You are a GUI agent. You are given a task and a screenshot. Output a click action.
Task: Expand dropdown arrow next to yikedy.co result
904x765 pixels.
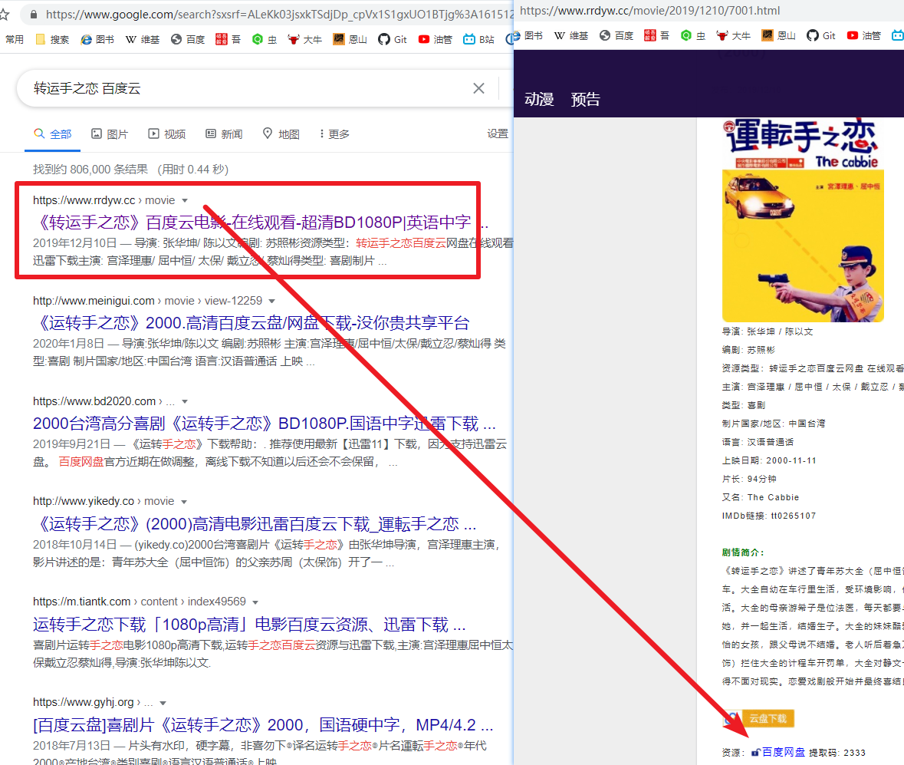pos(184,502)
